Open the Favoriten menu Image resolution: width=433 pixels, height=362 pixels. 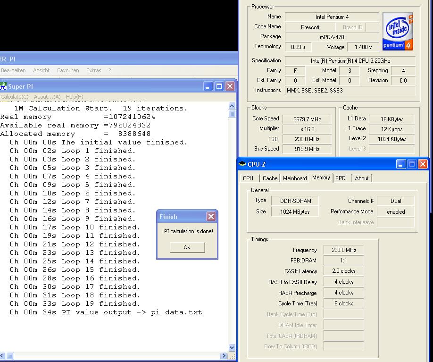click(68, 70)
